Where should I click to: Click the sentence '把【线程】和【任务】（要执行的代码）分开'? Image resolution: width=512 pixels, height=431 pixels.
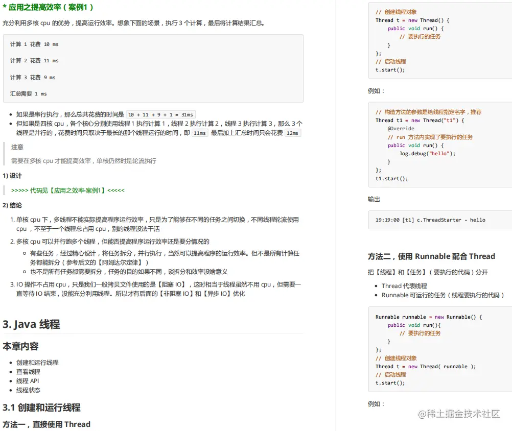coord(428,272)
